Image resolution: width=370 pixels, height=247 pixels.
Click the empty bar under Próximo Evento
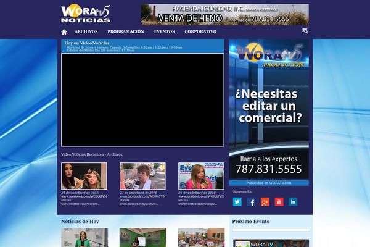pyautogui.click(x=271, y=230)
